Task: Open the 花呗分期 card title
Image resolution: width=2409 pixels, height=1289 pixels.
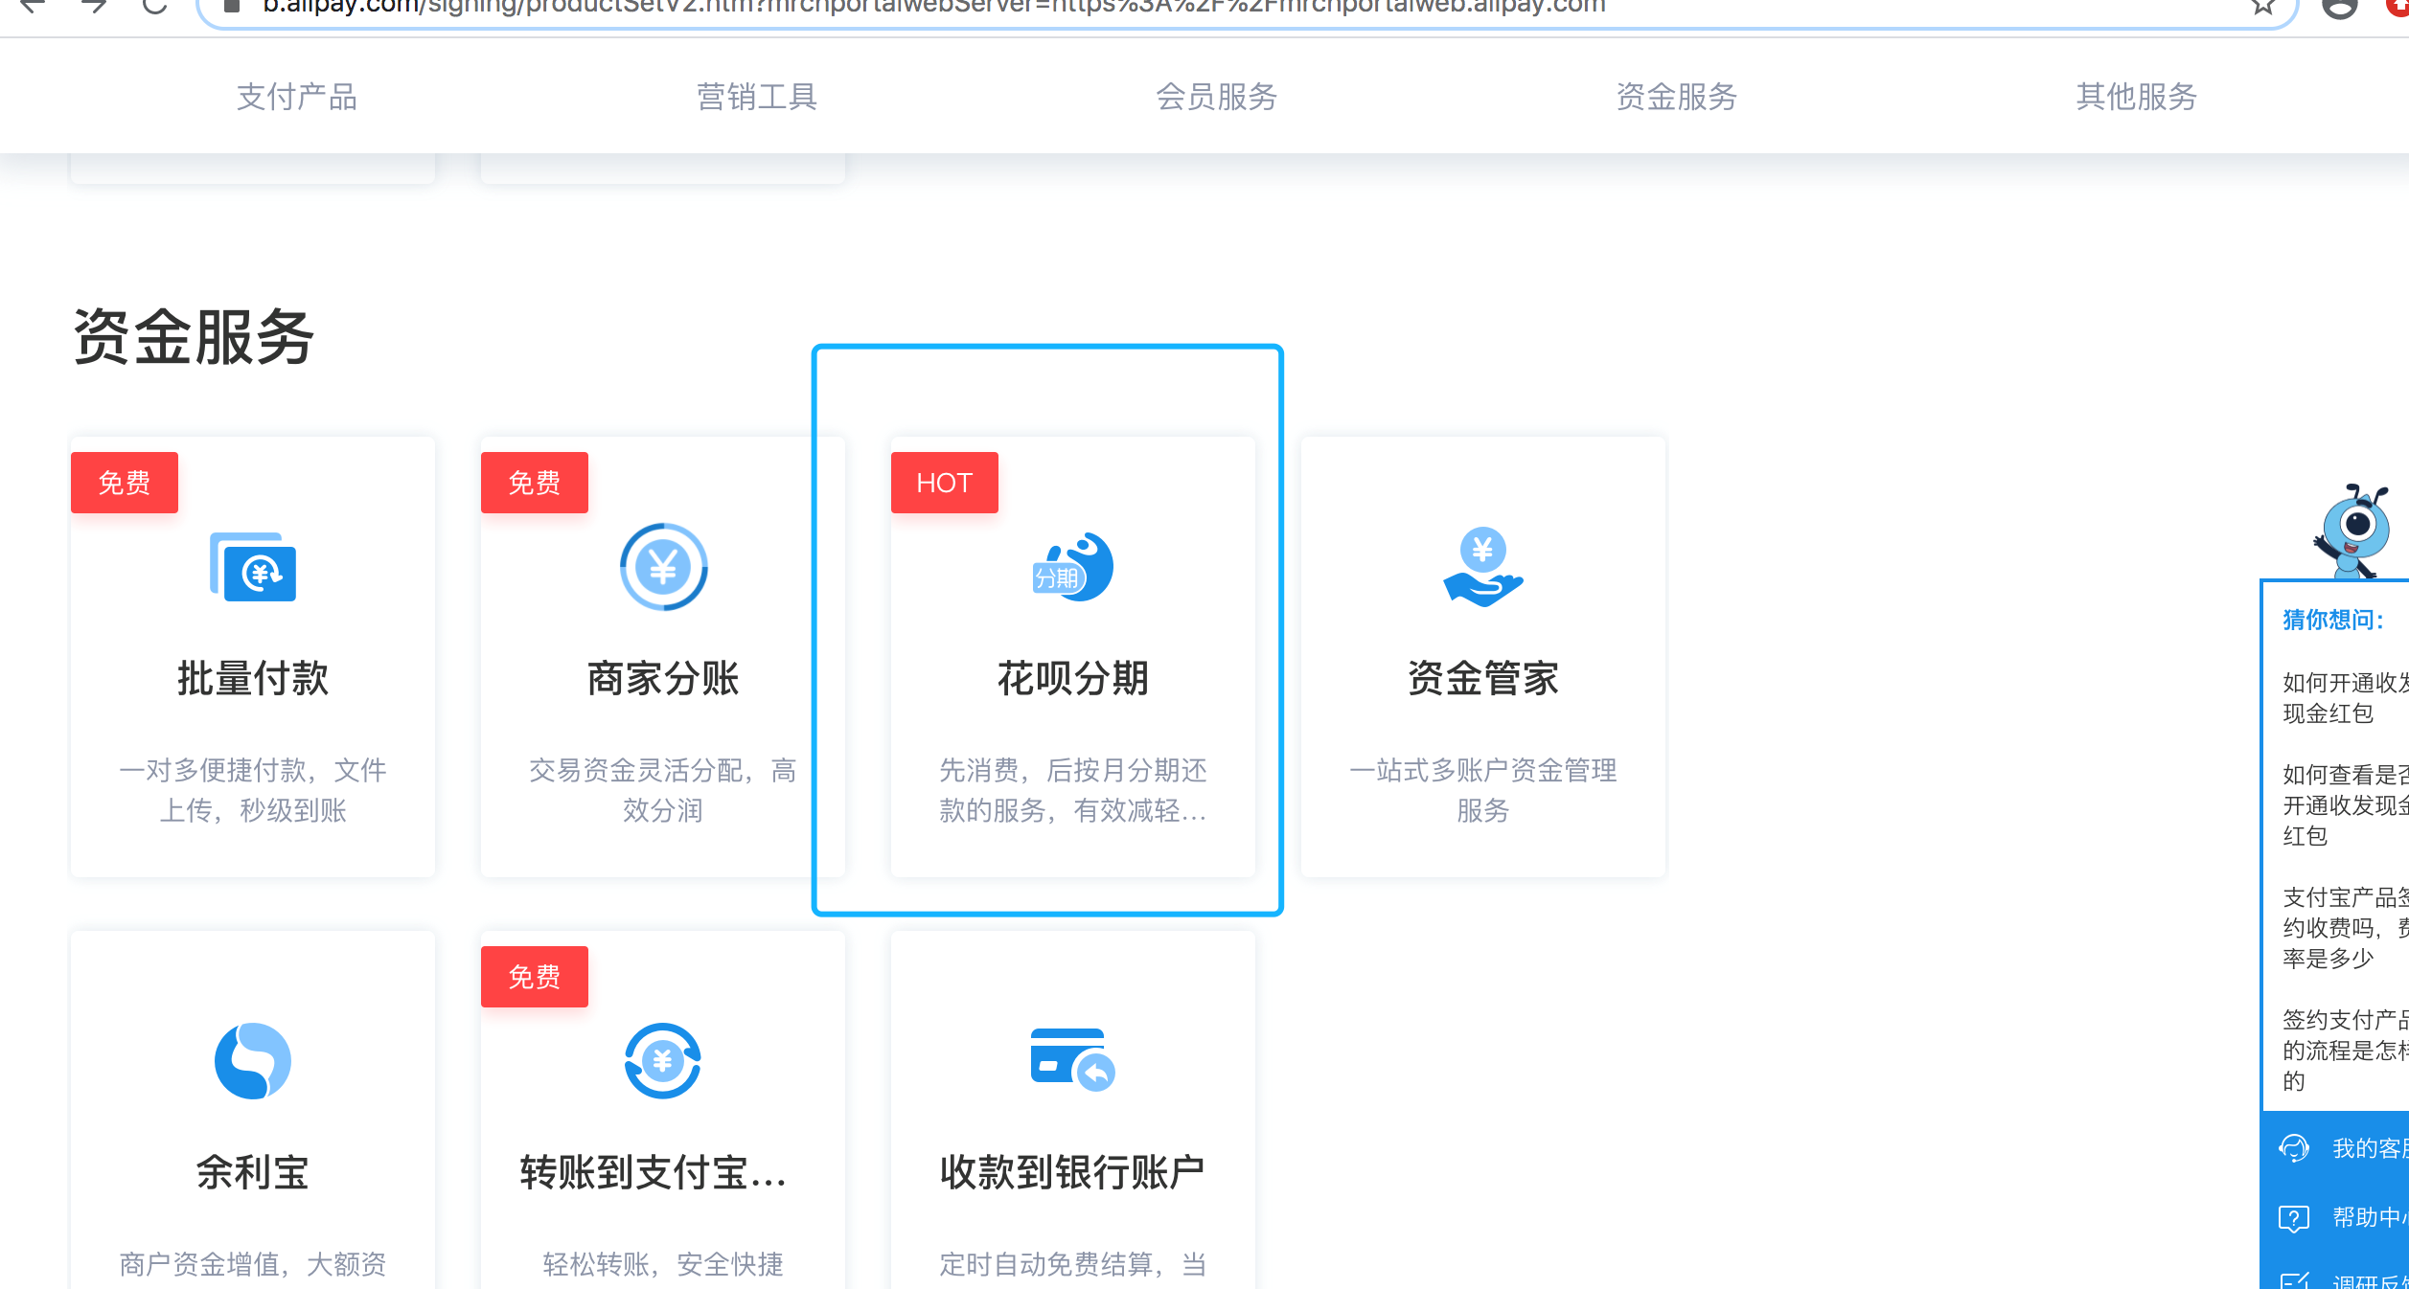Action: 1073,678
